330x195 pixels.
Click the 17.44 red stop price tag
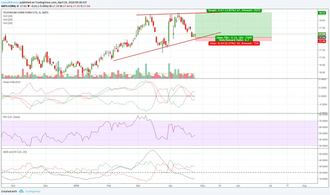pyautogui.click(x=322, y=41)
